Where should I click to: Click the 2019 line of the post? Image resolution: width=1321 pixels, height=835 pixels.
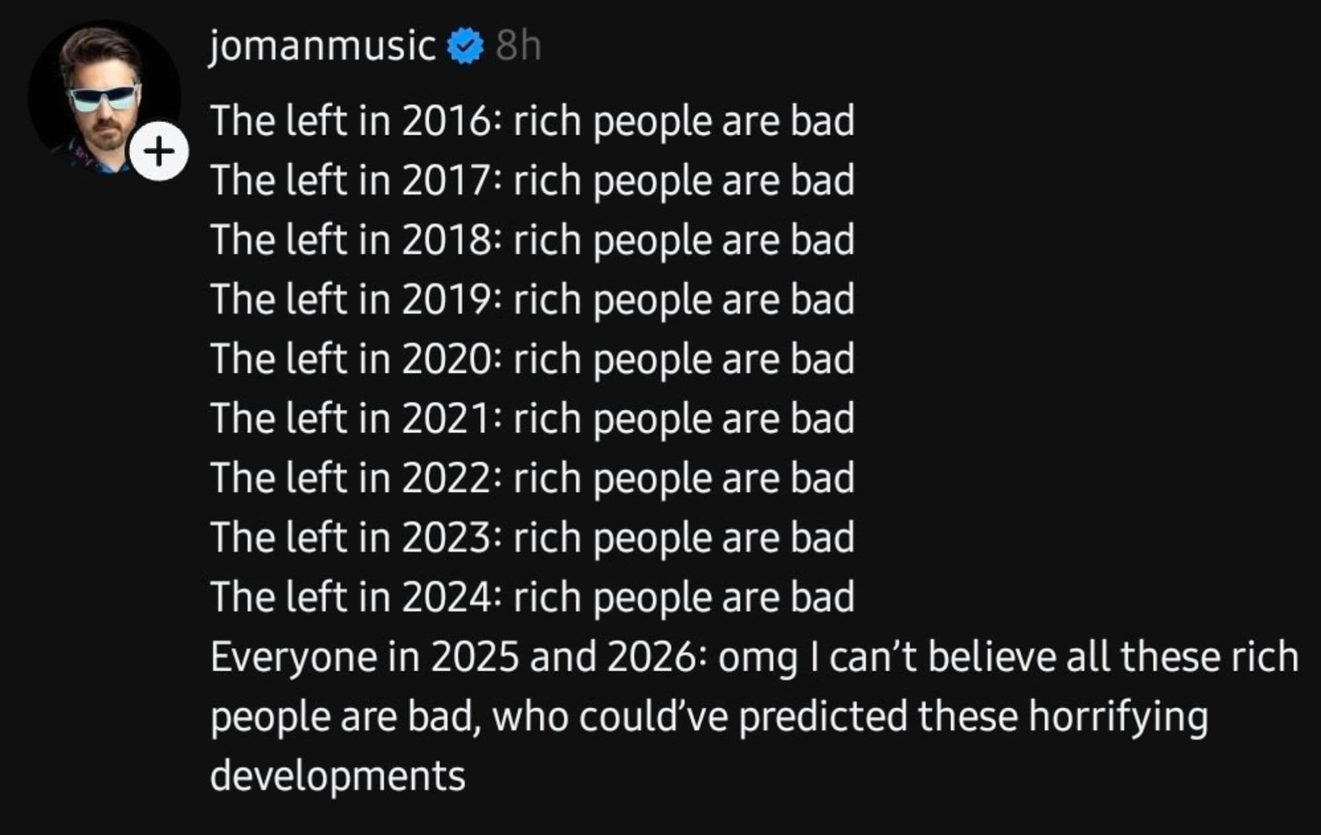click(x=532, y=300)
